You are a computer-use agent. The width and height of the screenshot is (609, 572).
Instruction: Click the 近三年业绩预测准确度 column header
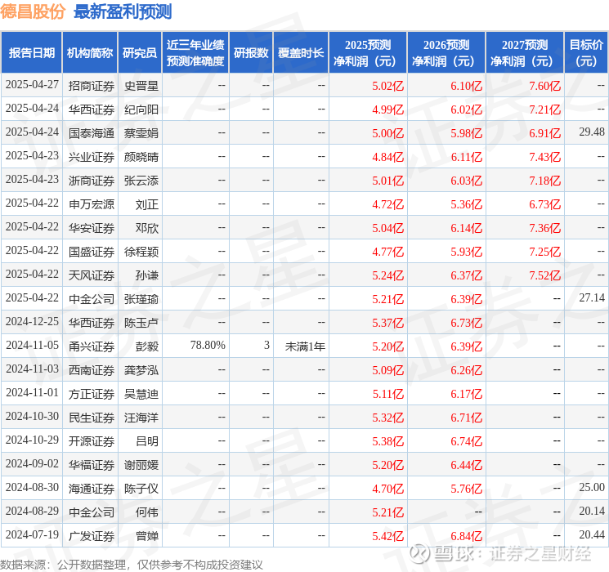tap(195, 53)
